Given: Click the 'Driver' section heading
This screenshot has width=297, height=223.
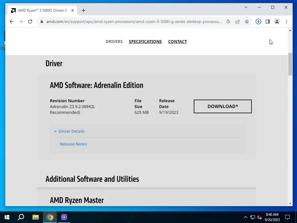Looking at the screenshot, I should 54,64.
